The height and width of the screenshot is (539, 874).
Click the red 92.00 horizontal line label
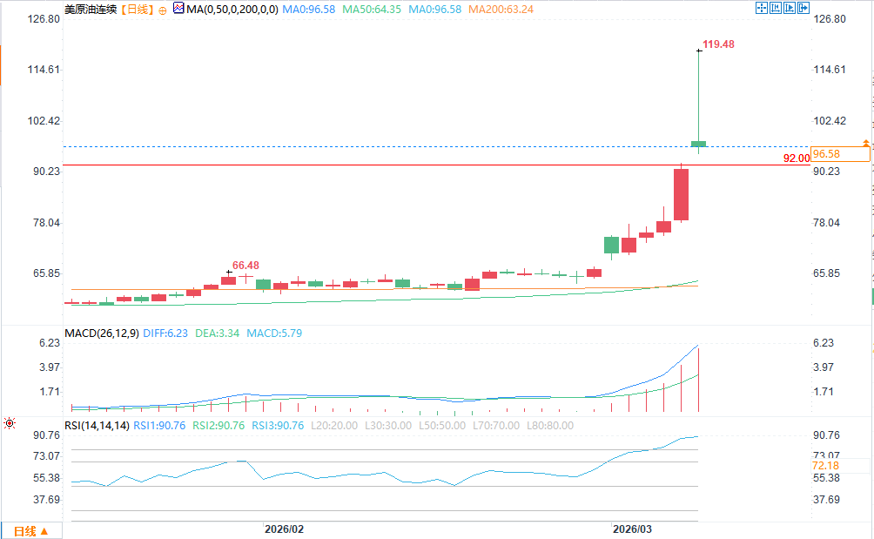coord(797,158)
